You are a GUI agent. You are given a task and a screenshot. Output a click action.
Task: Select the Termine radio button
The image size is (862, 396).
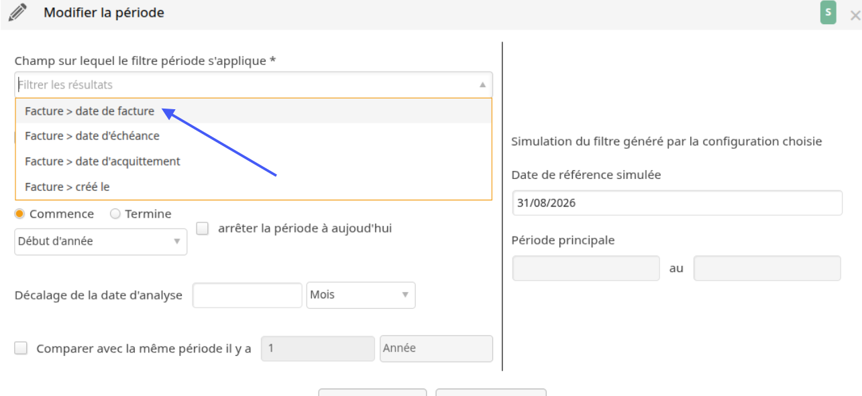[115, 214]
